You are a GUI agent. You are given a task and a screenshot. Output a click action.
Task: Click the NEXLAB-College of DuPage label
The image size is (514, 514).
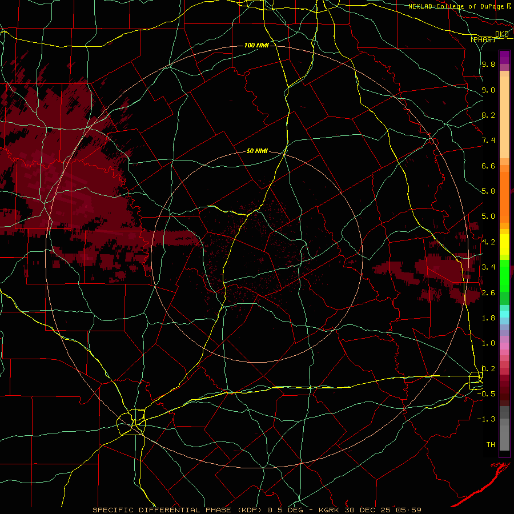[456, 6]
